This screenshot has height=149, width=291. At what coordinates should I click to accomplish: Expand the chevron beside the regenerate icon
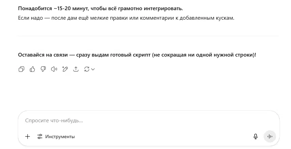93,69
